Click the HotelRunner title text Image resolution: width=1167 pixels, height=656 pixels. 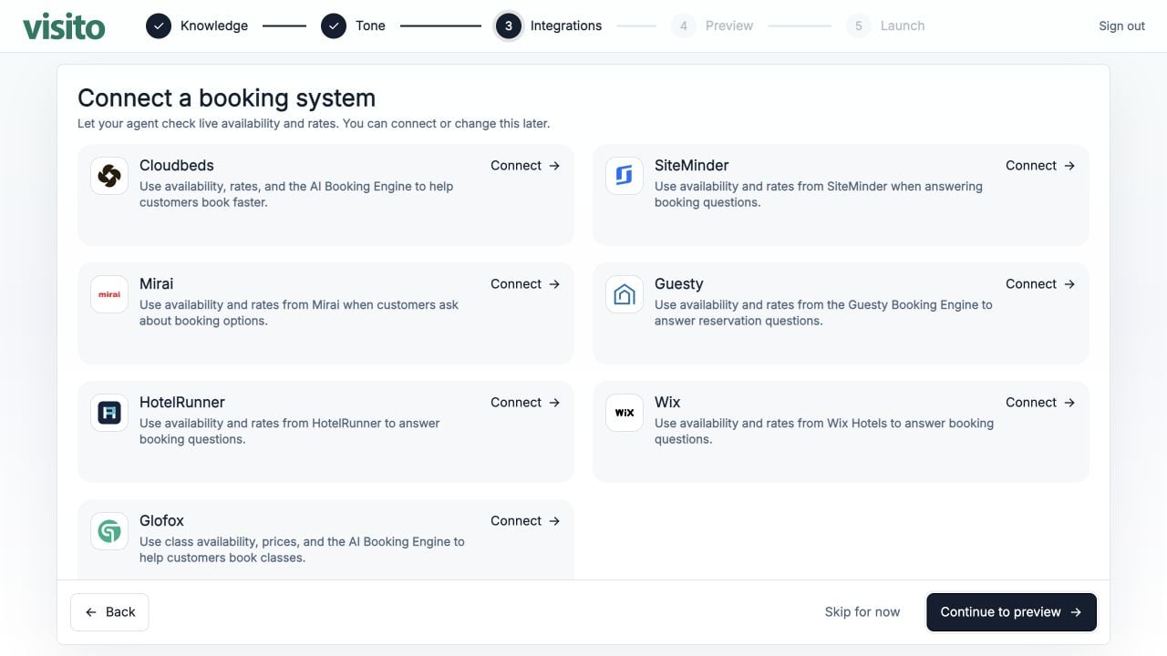(x=182, y=403)
